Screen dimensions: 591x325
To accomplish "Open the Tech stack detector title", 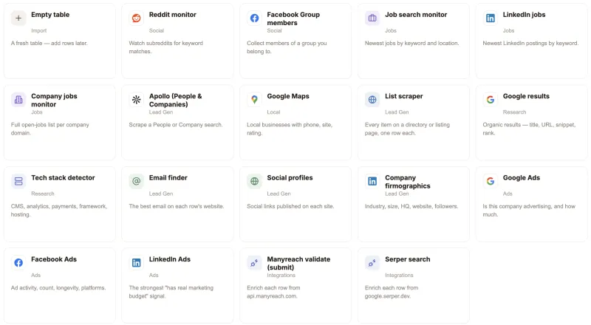I will (x=63, y=177).
